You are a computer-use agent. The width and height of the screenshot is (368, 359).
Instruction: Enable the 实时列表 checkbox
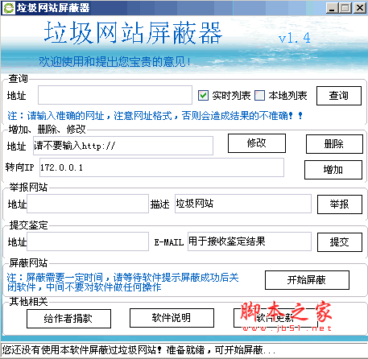203,96
